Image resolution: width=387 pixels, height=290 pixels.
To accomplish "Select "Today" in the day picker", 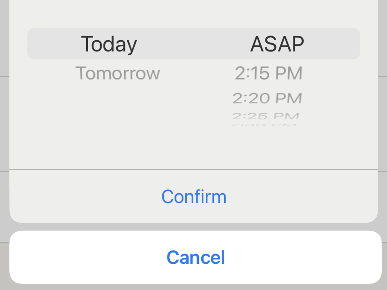I will [109, 44].
